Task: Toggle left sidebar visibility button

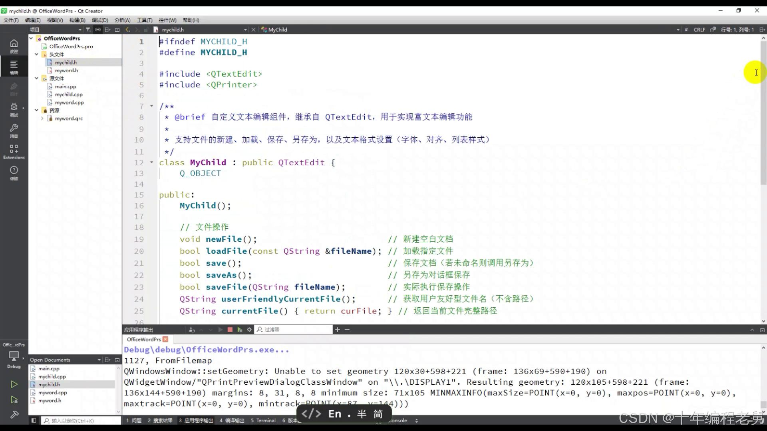Action: pos(34,420)
